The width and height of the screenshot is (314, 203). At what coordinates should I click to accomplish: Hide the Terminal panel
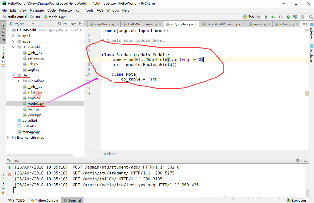pos(305,160)
